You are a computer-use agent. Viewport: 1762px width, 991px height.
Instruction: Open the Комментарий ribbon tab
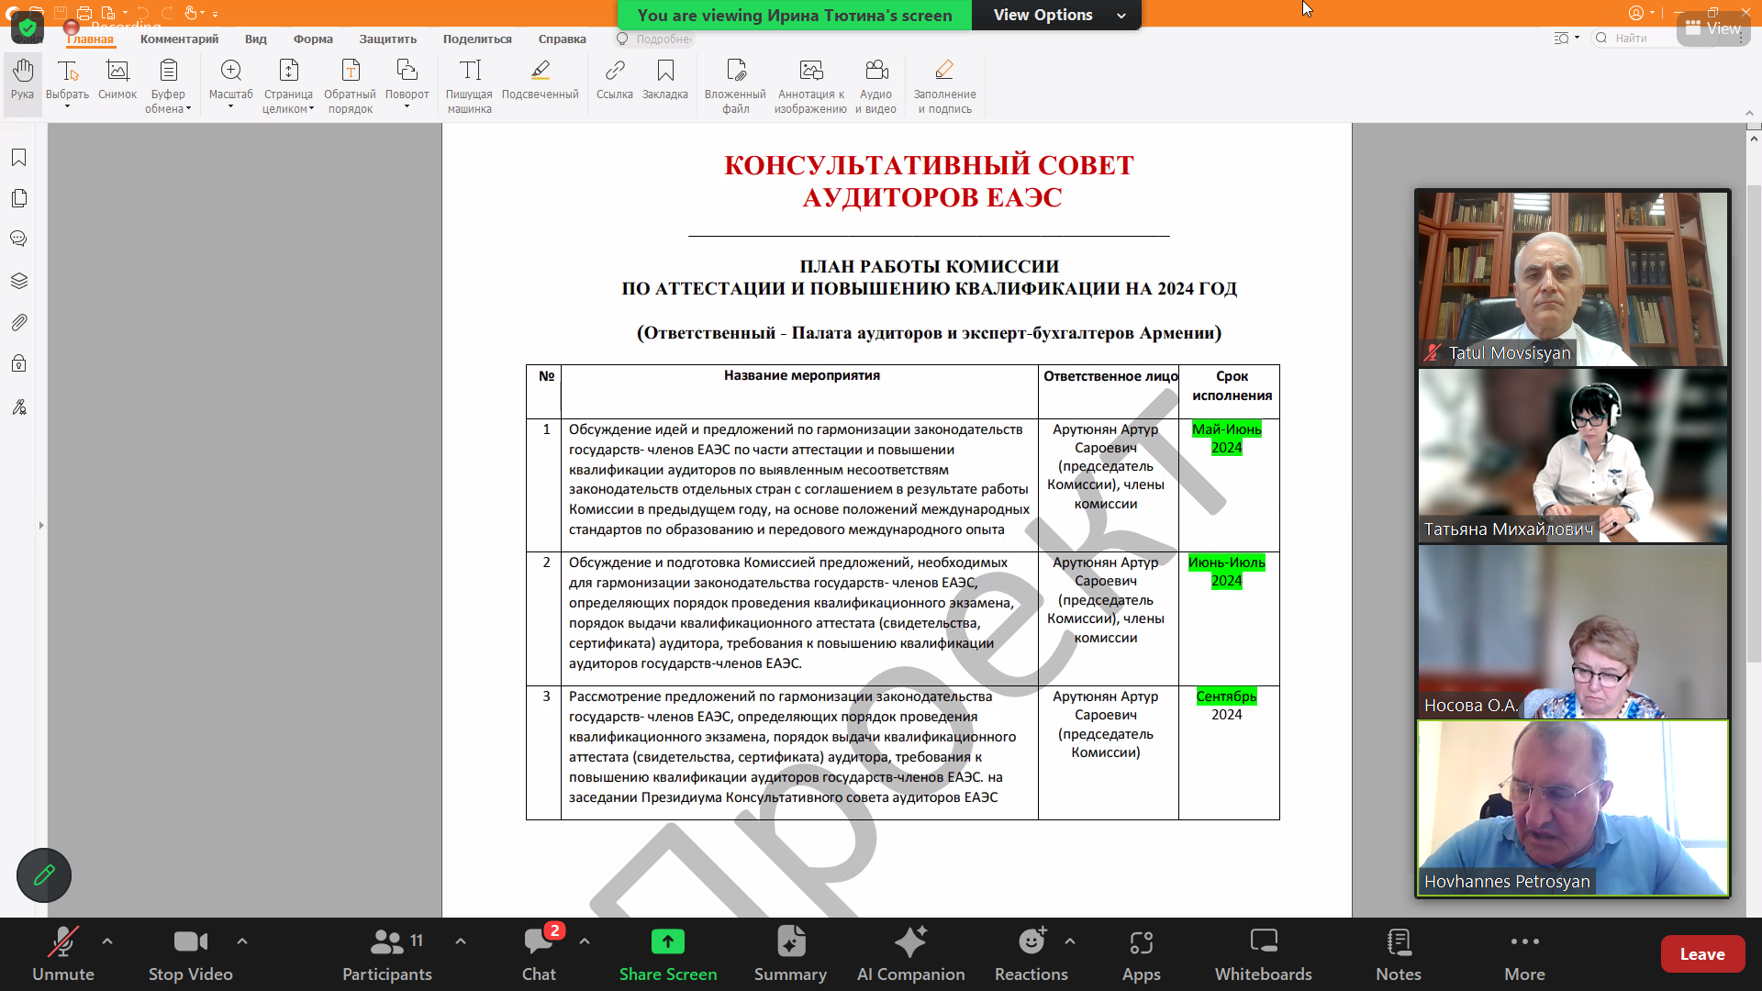(179, 39)
